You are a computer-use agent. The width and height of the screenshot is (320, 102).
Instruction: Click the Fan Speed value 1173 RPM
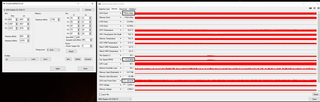(x=128, y=59)
